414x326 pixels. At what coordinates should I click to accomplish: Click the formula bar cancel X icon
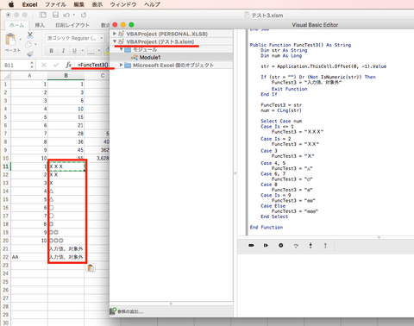(44, 65)
